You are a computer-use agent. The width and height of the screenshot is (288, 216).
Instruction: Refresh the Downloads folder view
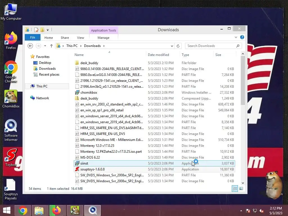point(178,46)
